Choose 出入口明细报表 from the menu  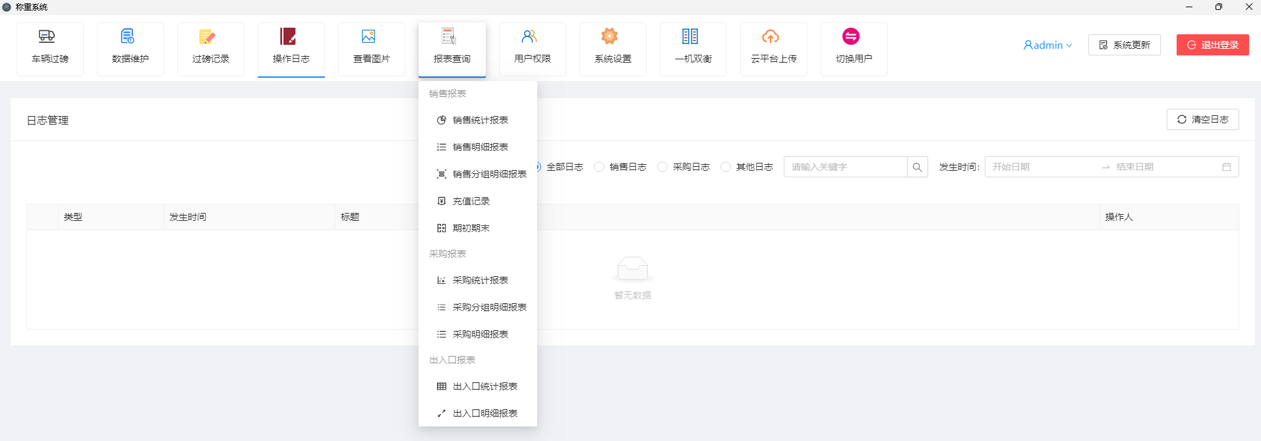click(484, 413)
